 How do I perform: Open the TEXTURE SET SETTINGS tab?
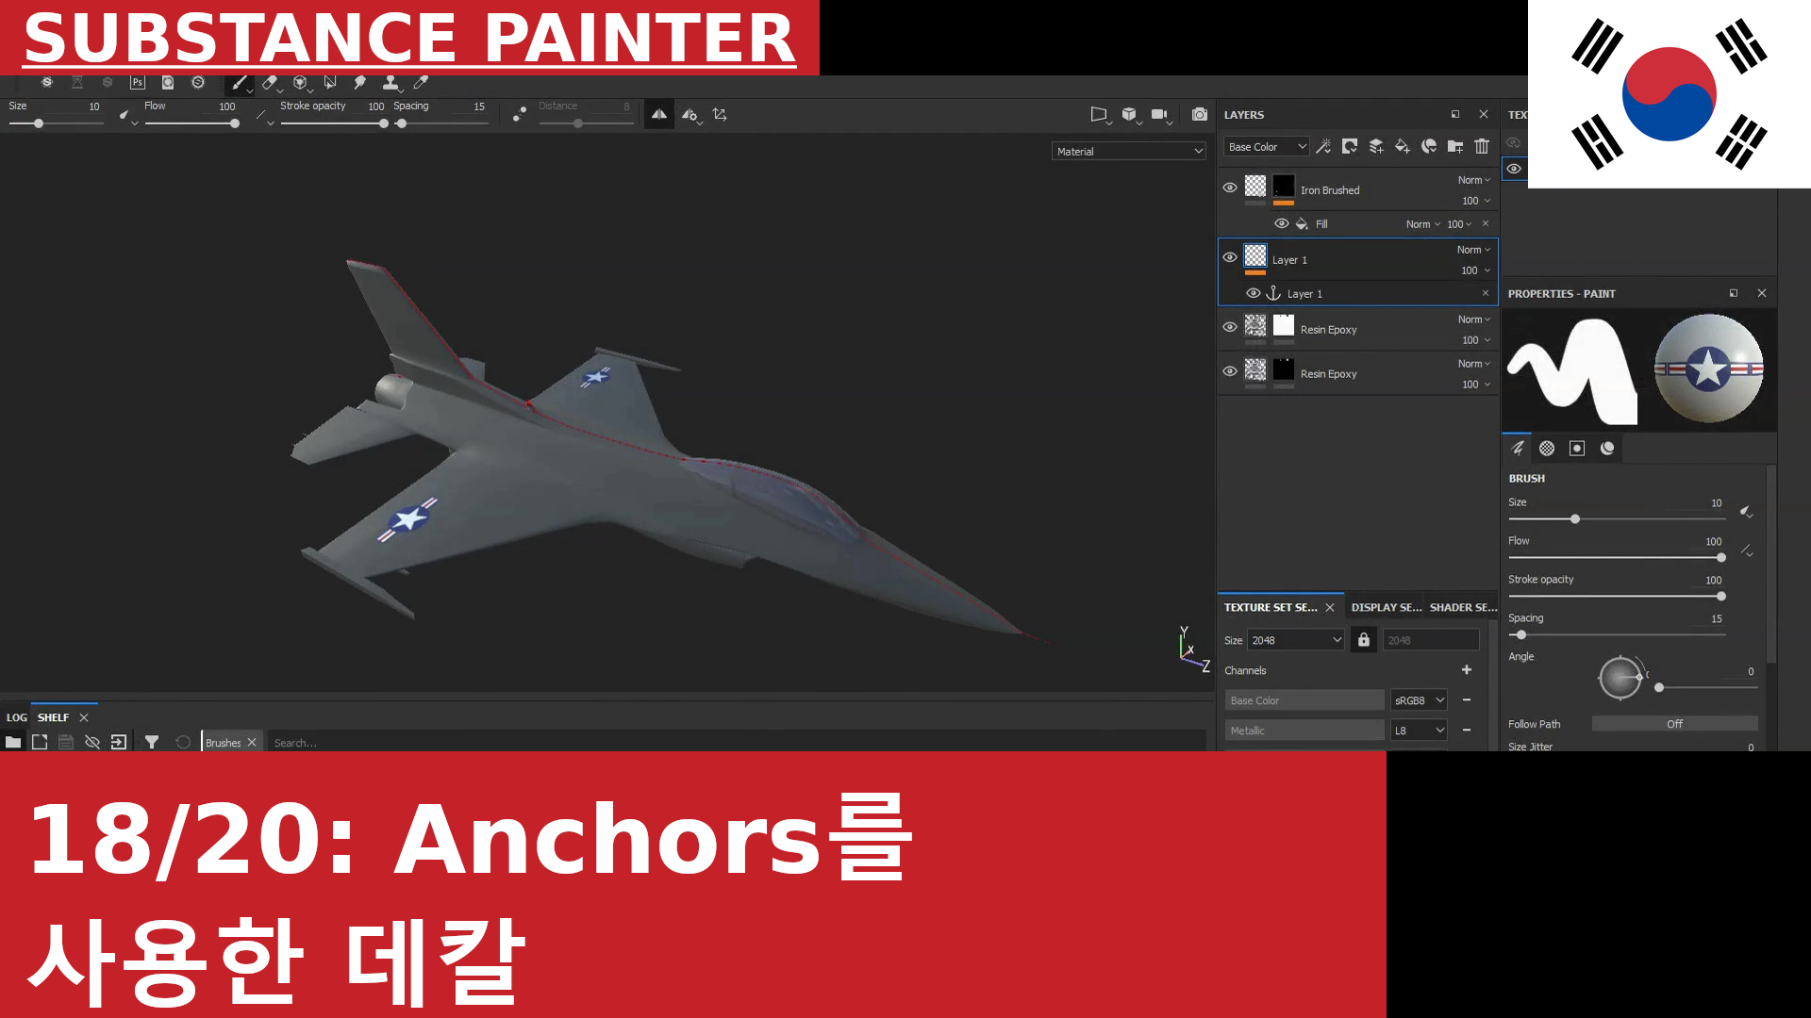(x=1271, y=607)
